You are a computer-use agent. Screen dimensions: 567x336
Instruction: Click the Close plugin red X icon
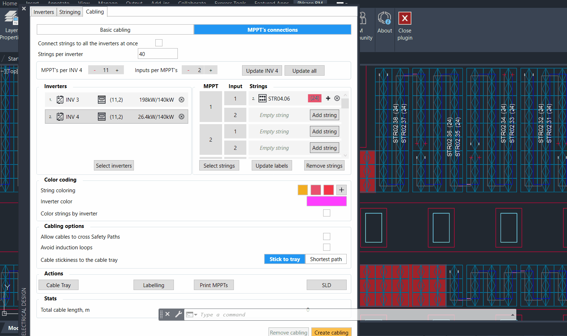pyautogui.click(x=405, y=18)
